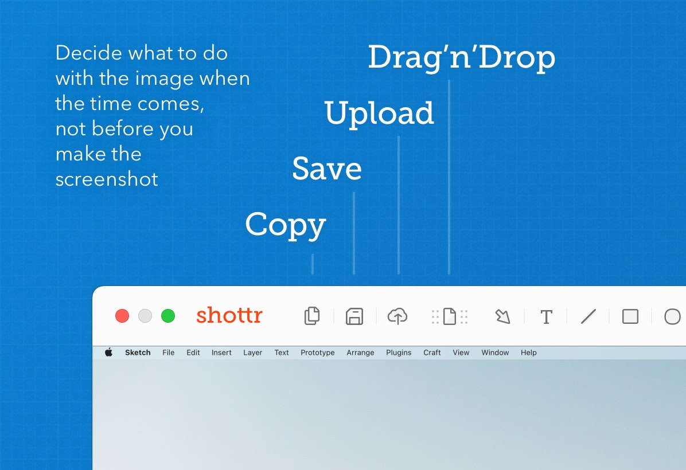Select the Copy to clipboard tool in Shottr
The width and height of the screenshot is (686, 470).
pos(312,316)
